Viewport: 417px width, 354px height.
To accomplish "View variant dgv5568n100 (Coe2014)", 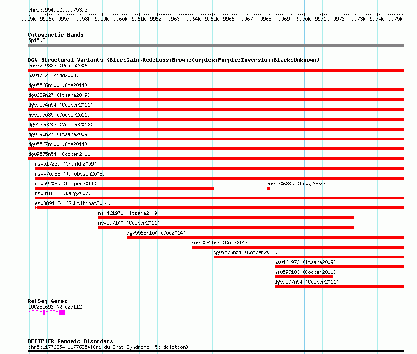I will [x=156, y=233].
